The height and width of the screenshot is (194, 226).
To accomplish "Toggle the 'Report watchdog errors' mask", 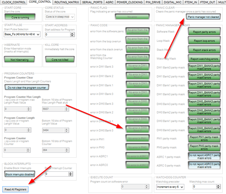I will click(204, 59).
